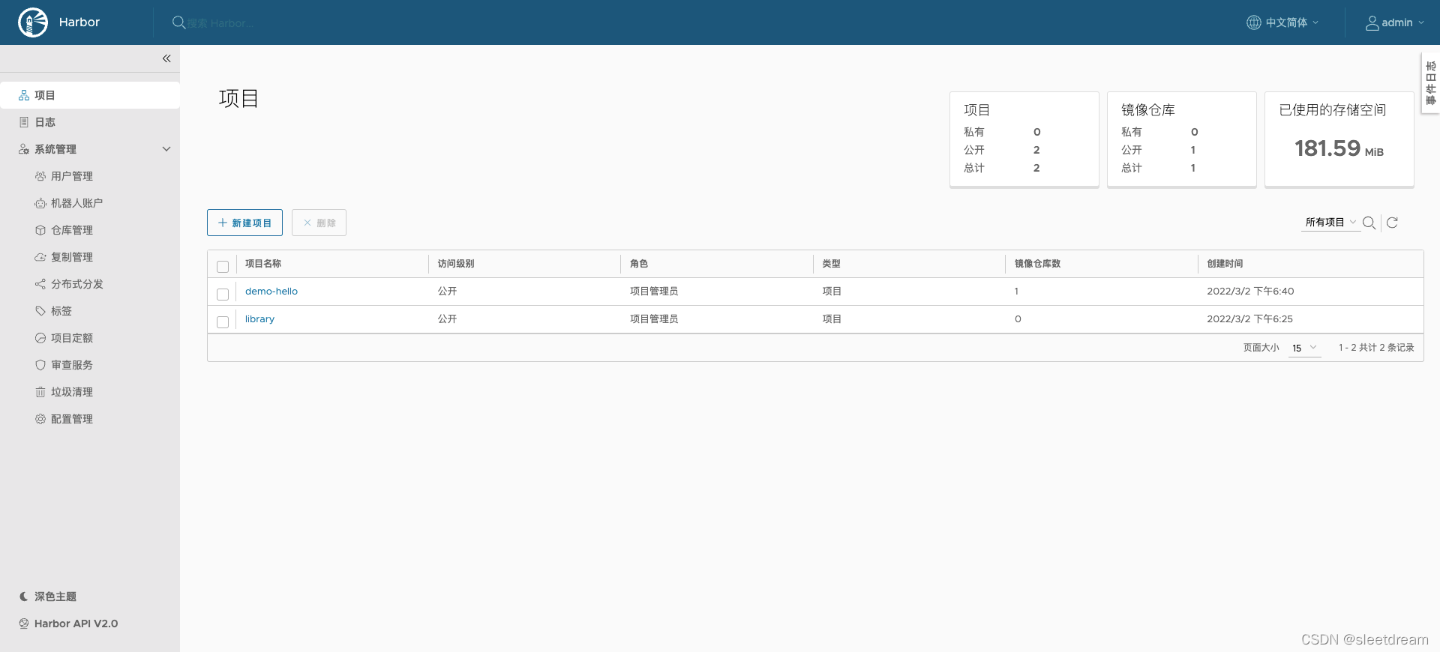Open the event log side tab
The width and height of the screenshot is (1440, 652).
[1431, 83]
